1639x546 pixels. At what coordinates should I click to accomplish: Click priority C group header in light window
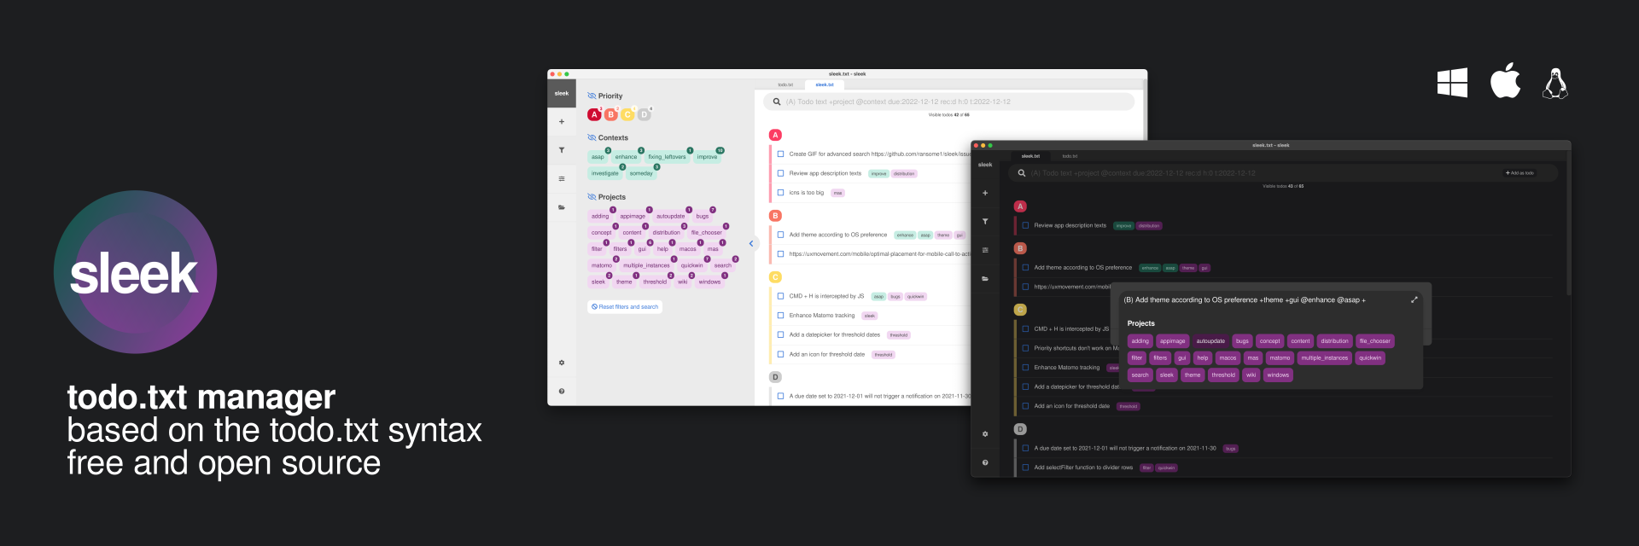click(775, 277)
